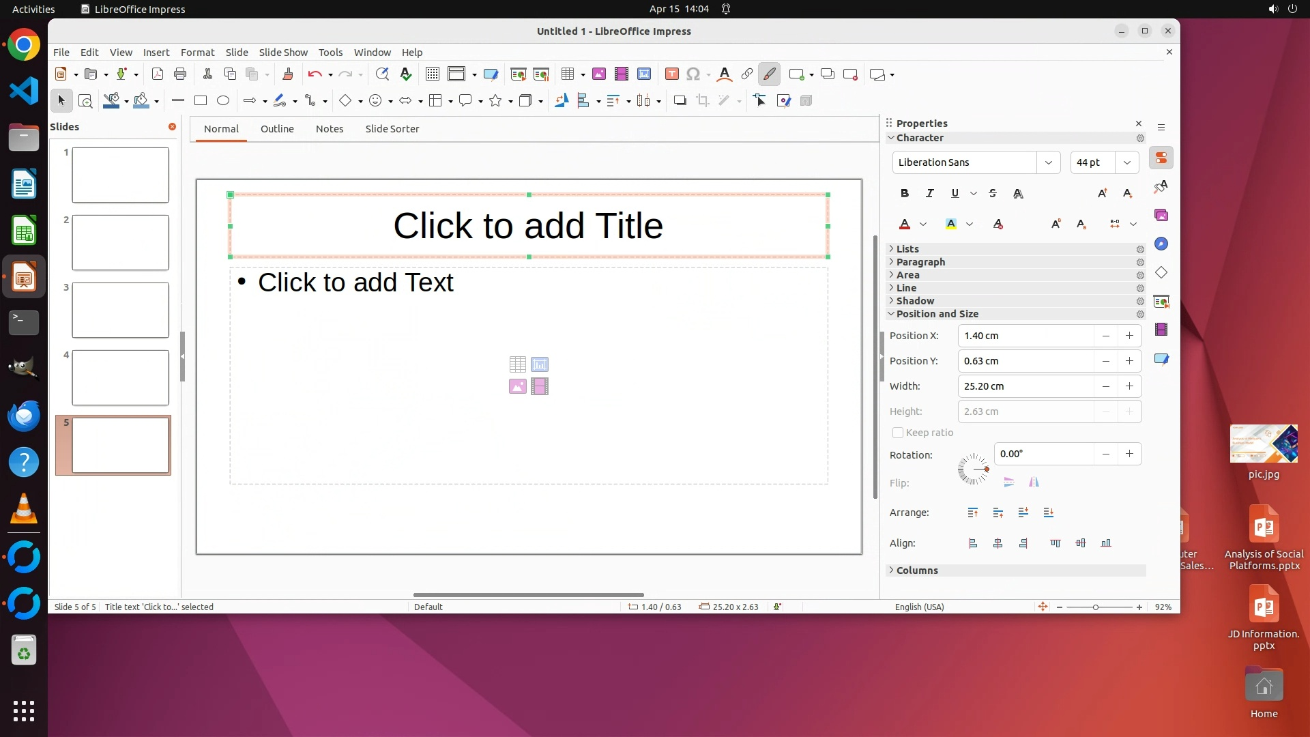
Task: Select slide 3 thumbnail
Action: [x=120, y=310]
